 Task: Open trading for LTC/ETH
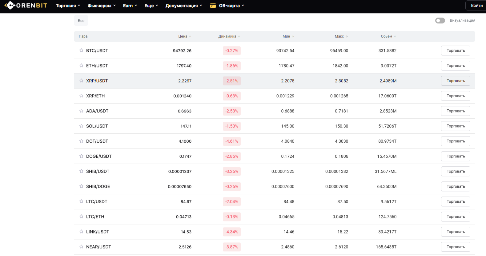point(456,217)
